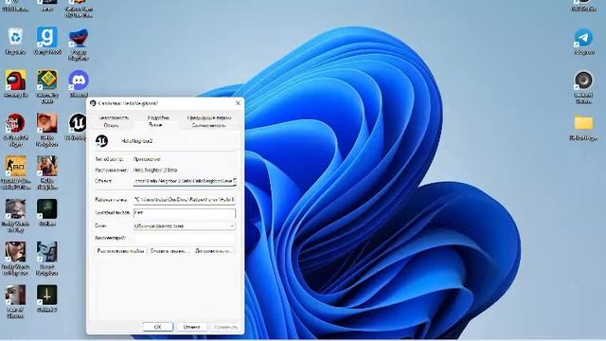The image size is (606, 341).
Task: Switch to the Безопасность tab
Action: click(114, 117)
